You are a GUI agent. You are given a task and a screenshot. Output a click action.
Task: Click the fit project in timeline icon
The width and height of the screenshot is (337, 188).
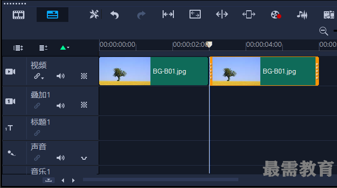click(x=48, y=181)
